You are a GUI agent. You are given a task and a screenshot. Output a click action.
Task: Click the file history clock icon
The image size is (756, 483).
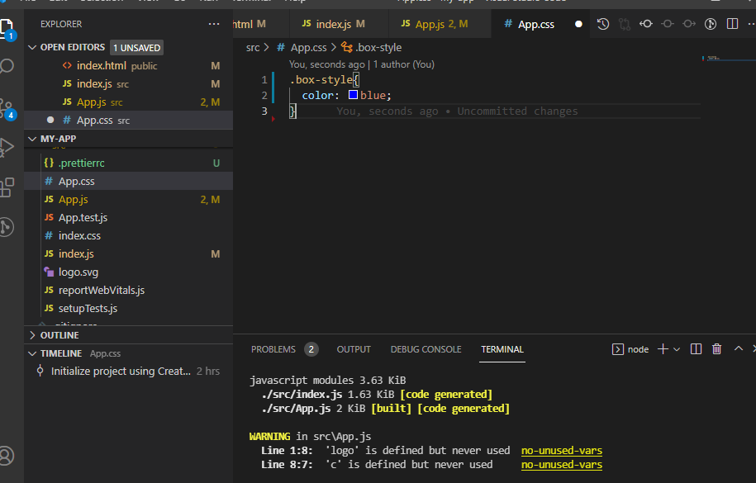pyautogui.click(x=602, y=24)
